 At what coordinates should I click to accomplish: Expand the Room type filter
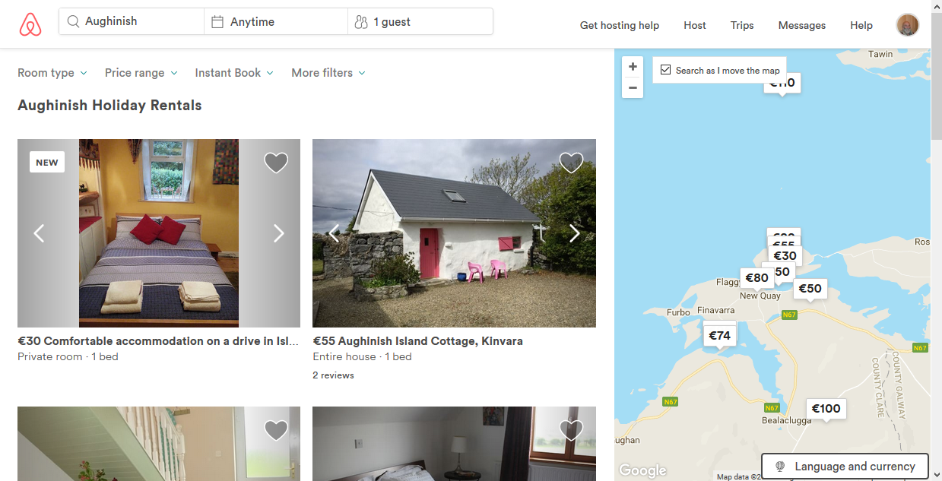tap(52, 73)
